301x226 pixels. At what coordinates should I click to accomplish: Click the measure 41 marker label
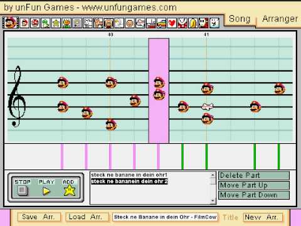coord(206,35)
